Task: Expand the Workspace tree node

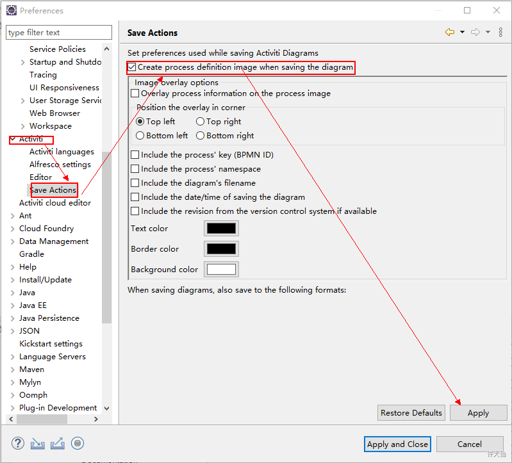Action: click(22, 126)
